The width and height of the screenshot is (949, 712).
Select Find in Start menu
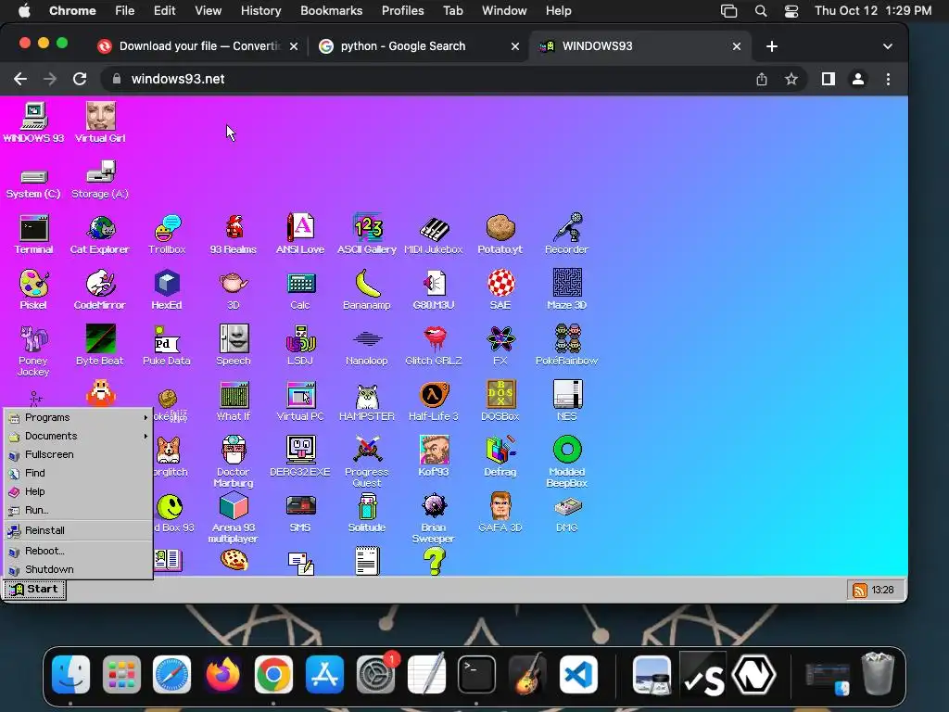pyautogui.click(x=78, y=473)
